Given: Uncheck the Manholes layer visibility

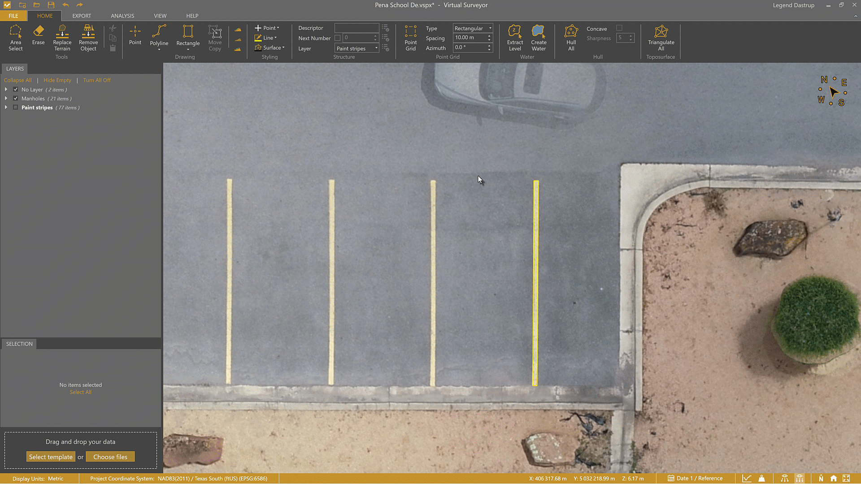Looking at the screenshot, I should click(15, 98).
